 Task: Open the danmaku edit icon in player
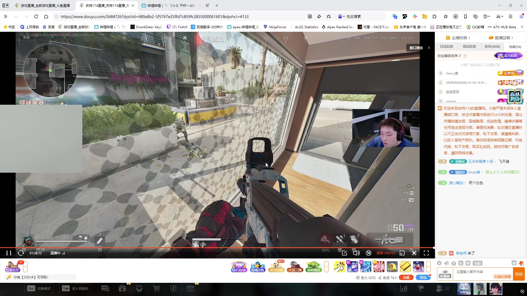[344, 253]
